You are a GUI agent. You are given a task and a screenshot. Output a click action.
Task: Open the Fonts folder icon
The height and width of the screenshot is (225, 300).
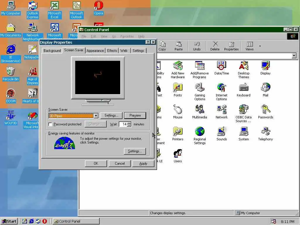click(178, 90)
